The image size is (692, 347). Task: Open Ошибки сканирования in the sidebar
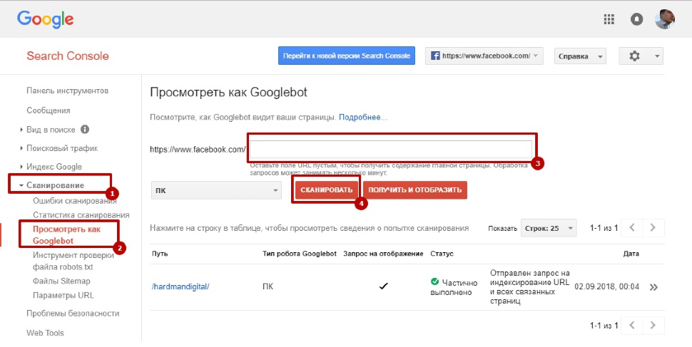(75, 201)
